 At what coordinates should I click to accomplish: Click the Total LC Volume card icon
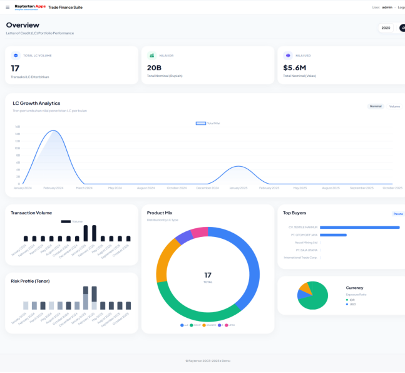click(16, 55)
